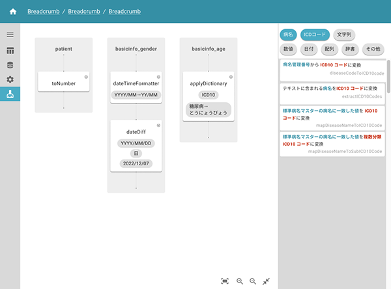Open settings gear in left sidebar
The image size is (391, 289).
coord(10,79)
